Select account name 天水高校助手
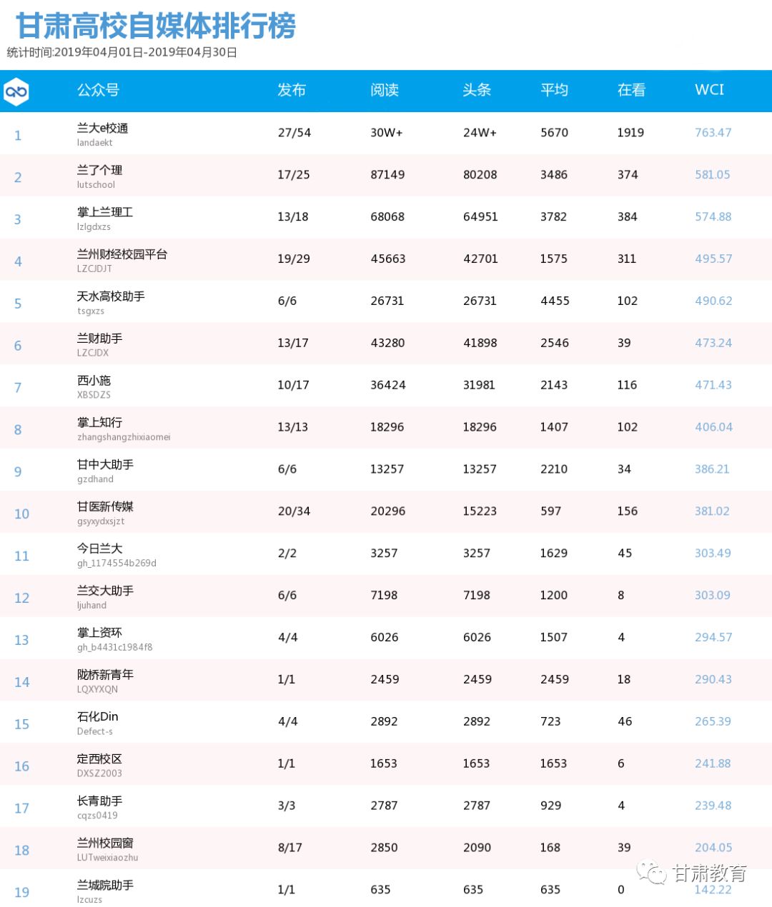This screenshot has height=907, width=772. point(111,297)
